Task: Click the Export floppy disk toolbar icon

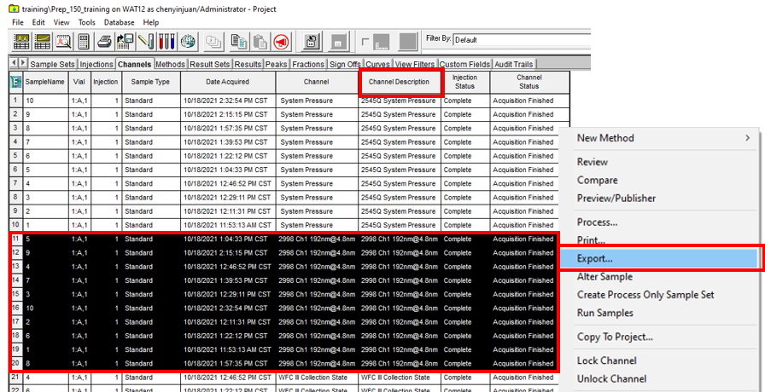Action: [x=126, y=42]
